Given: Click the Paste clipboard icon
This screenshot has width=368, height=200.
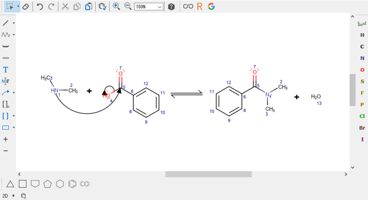Looking at the screenshot, I should coord(88,6).
